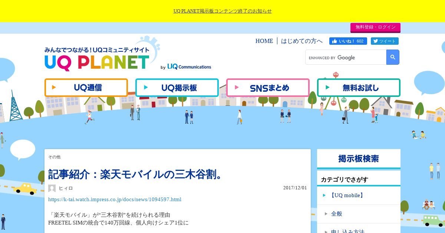Click the ヒィロ user avatar

tap(52, 188)
